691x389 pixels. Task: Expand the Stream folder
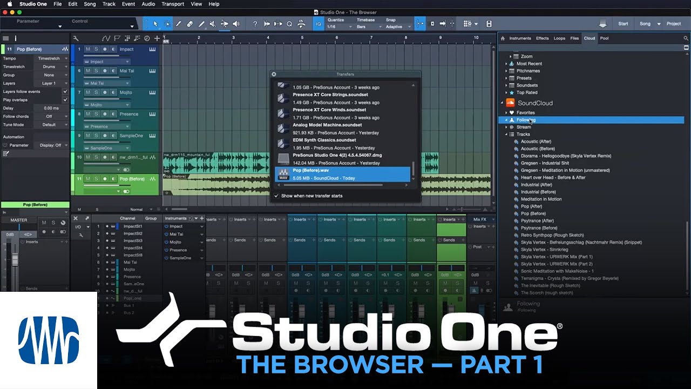tap(506, 127)
